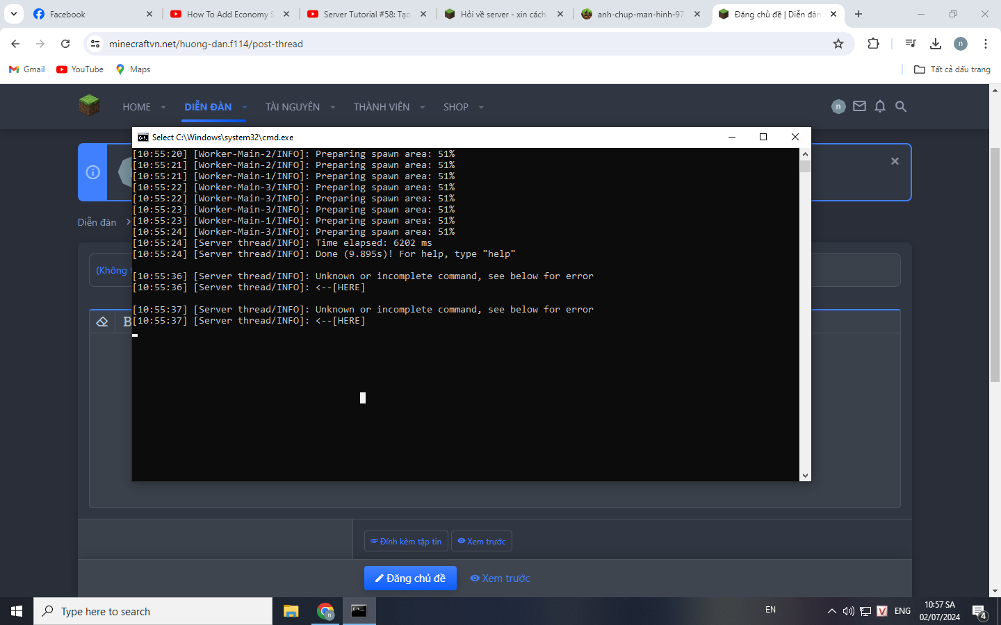Show hidden system tray icons

pyautogui.click(x=831, y=611)
